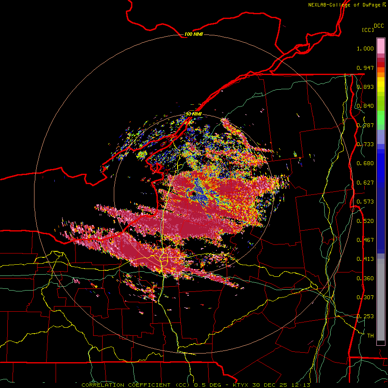Click the CORRELATION COEFFICIENT title text
388x388 pixels.
coord(126,385)
